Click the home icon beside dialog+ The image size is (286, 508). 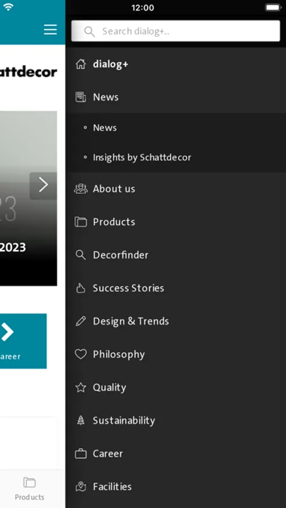(81, 64)
